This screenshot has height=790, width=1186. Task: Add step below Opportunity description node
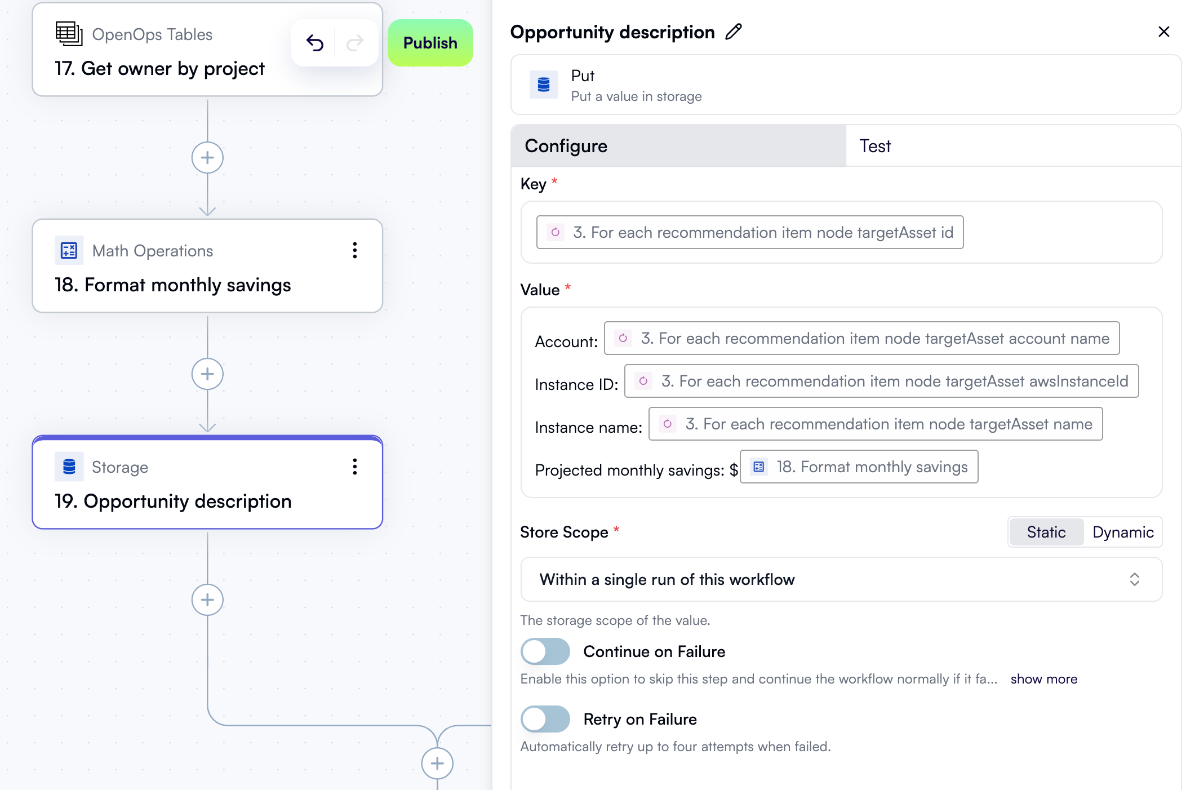(x=207, y=600)
